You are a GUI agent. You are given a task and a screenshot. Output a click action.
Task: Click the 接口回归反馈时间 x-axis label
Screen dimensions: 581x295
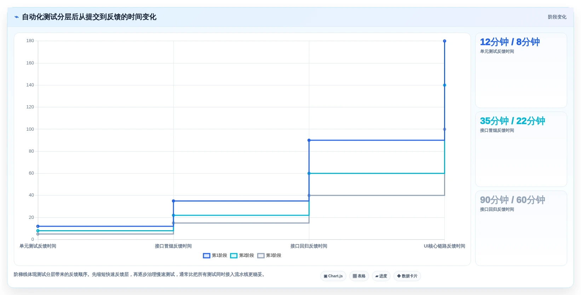pos(309,246)
